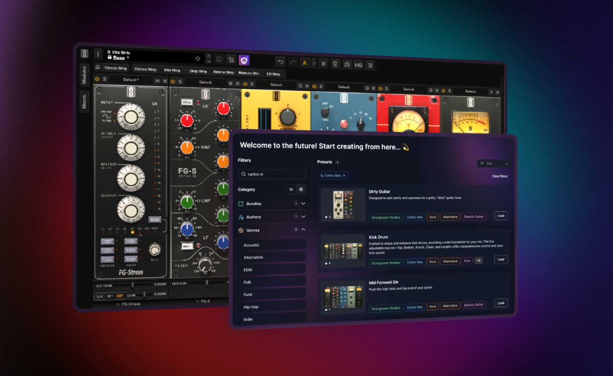The width and height of the screenshot is (613, 376).
Task: Open the Sort dropdown in the Presets panel
Action: 493,164
